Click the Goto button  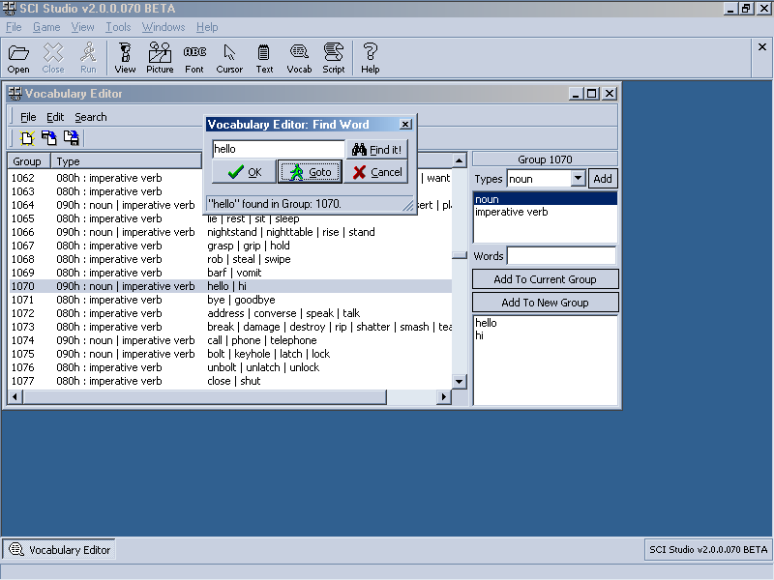pos(310,172)
